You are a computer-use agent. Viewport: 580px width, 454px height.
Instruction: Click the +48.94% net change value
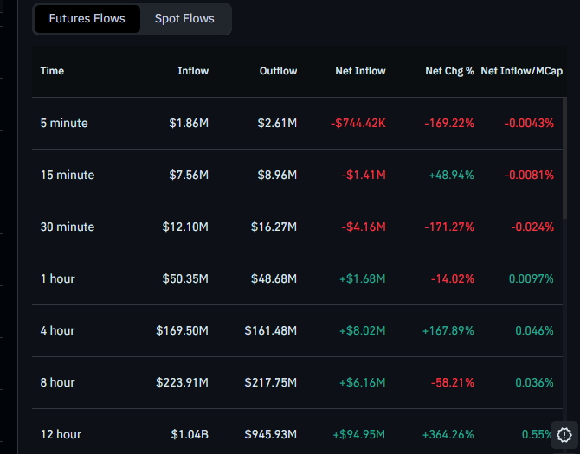(x=451, y=175)
